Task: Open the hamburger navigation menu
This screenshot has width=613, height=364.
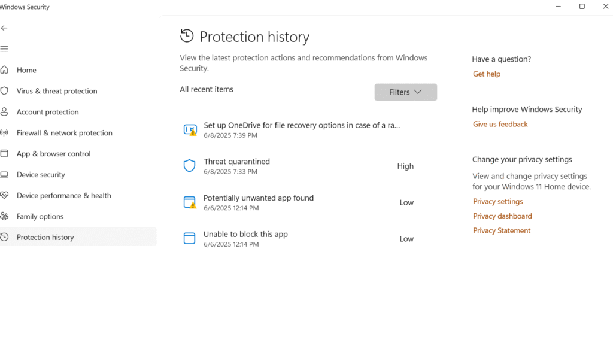Action: tap(4, 49)
